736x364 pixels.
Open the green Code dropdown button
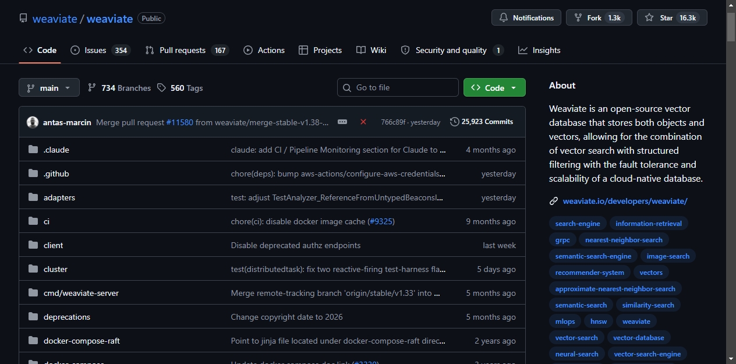[x=494, y=87]
